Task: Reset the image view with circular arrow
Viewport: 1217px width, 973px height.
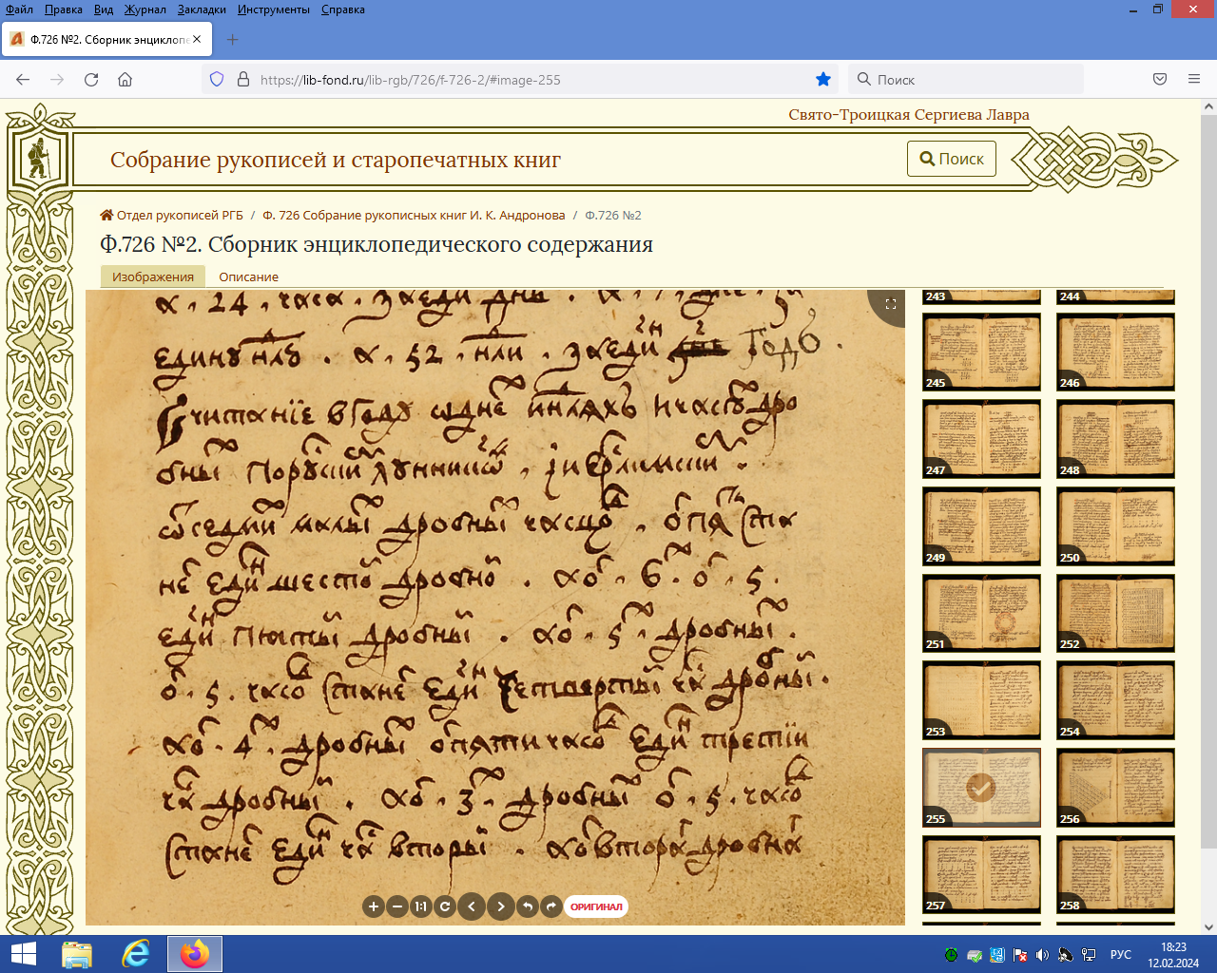Action: pyautogui.click(x=444, y=906)
